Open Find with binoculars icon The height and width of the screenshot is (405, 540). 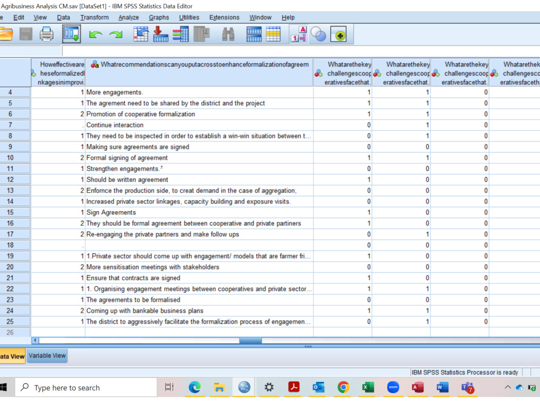click(228, 34)
